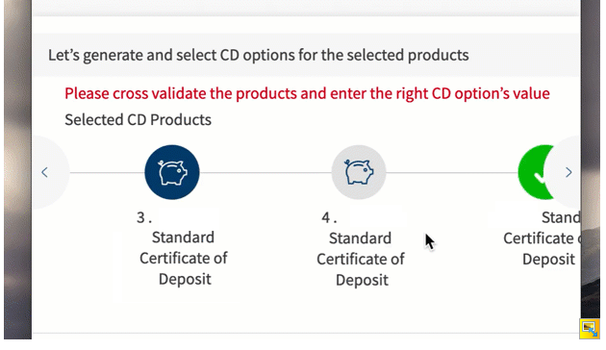The height and width of the screenshot is (350, 606).
Task: Click the "Let's generate and select CD options" header
Action: (258, 55)
